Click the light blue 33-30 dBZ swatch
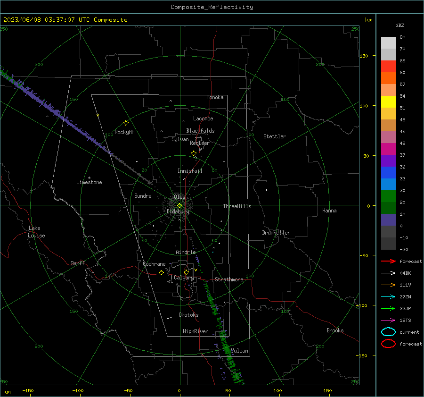The image size is (424, 397). [x=388, y=185]
